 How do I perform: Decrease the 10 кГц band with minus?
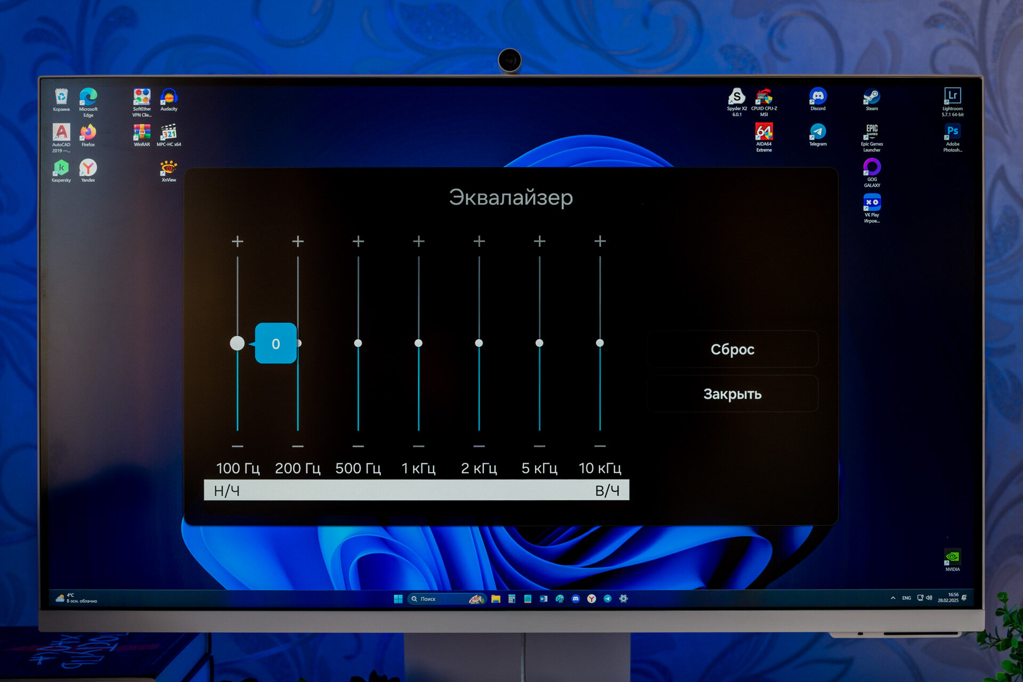[600, 446]
